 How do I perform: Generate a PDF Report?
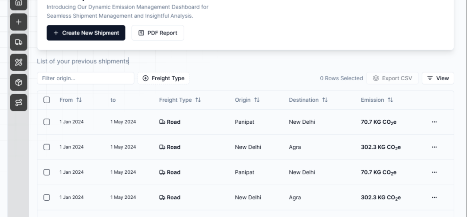tap(158, 33)
